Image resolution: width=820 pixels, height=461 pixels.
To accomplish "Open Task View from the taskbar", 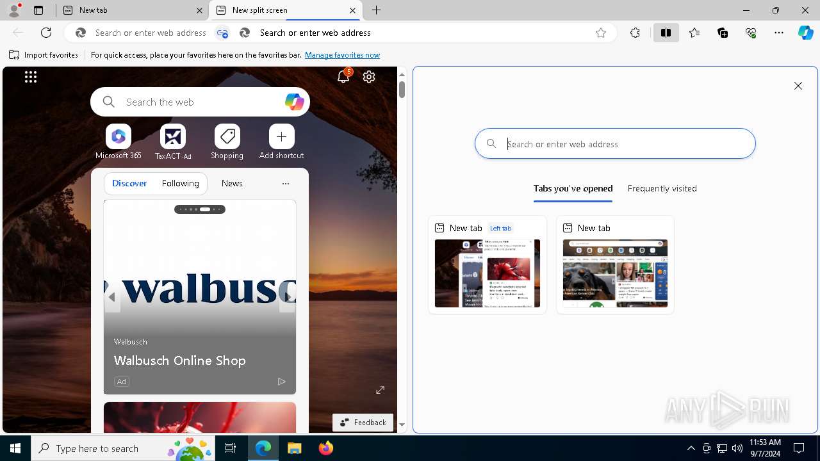I will coord(231,448).
